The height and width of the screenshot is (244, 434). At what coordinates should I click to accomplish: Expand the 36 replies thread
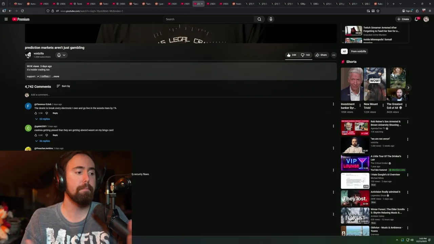[x=42, y=141]
